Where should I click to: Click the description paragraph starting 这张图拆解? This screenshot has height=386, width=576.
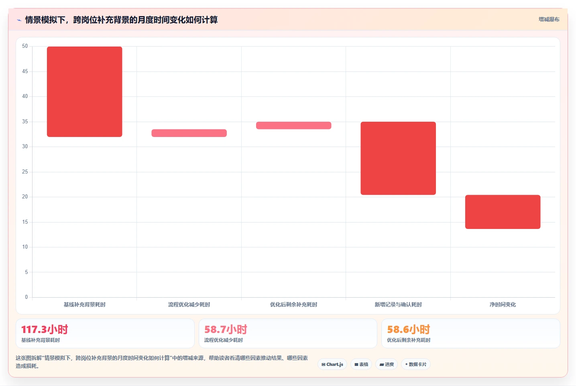[162, 362]
